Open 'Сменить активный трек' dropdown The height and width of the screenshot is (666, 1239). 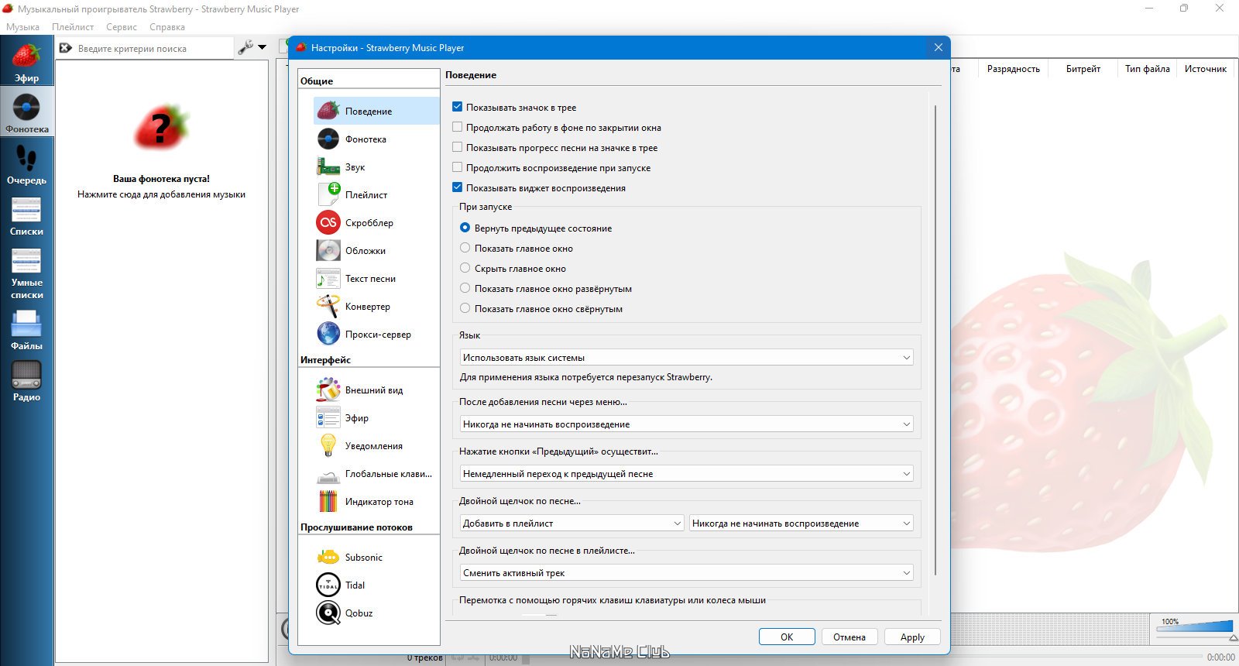tap(686, 573)
